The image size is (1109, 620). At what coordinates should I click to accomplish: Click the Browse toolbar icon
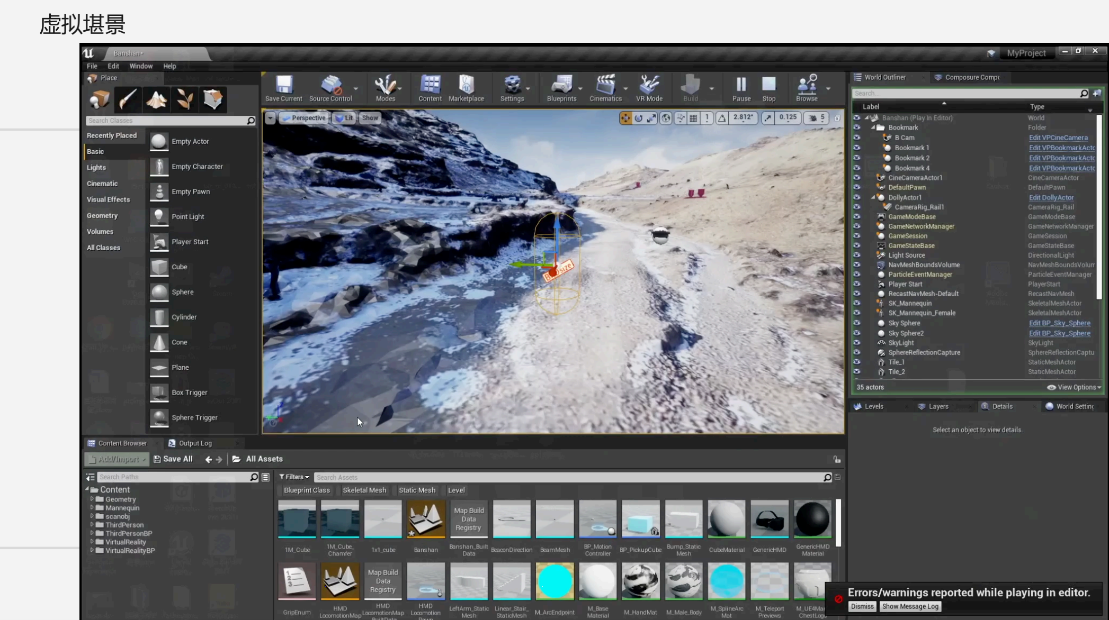click(807, 88)
